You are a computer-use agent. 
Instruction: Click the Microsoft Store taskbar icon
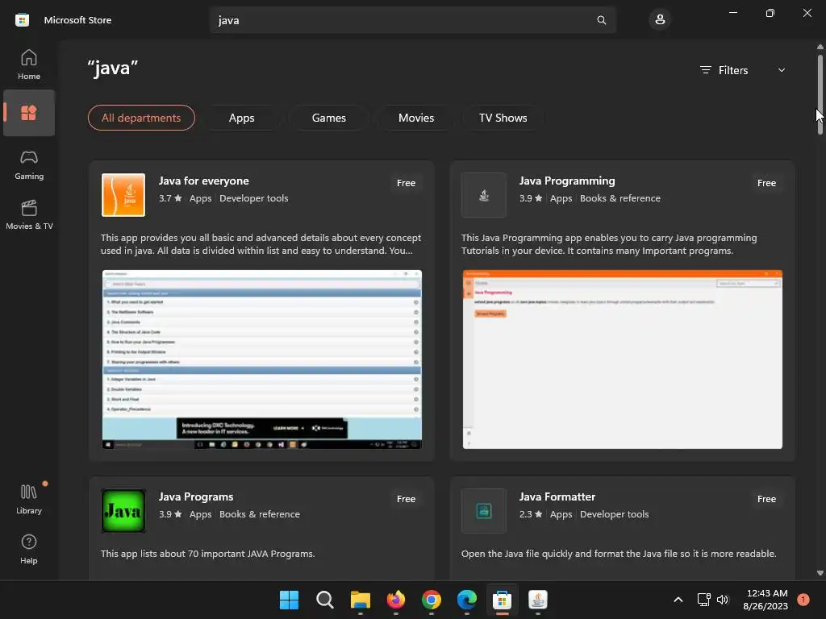[502, 600]
